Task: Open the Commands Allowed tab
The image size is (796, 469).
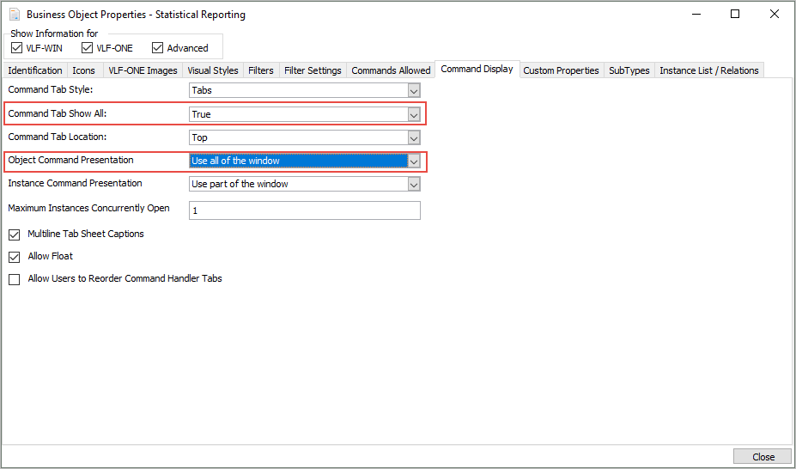Action: pos(391,70)
